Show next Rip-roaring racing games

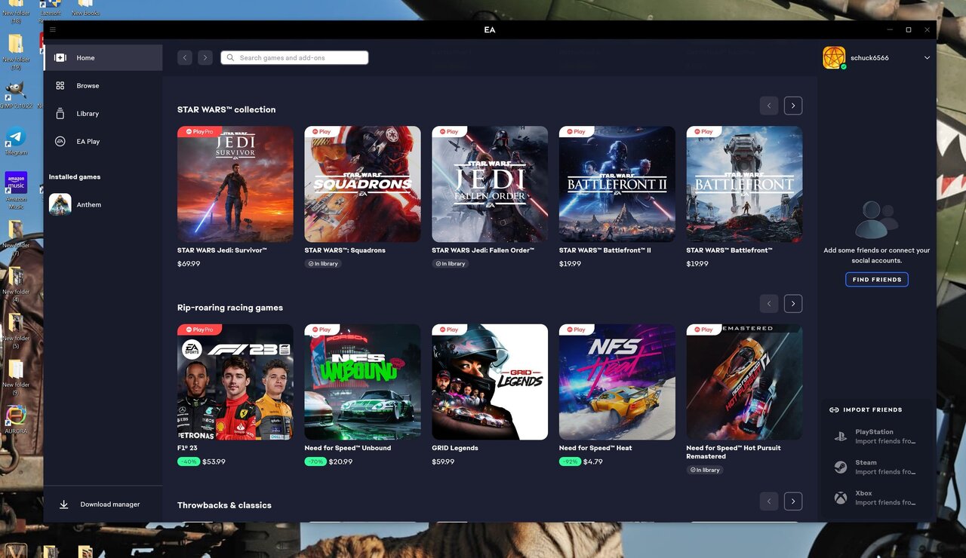click(792, 304)
